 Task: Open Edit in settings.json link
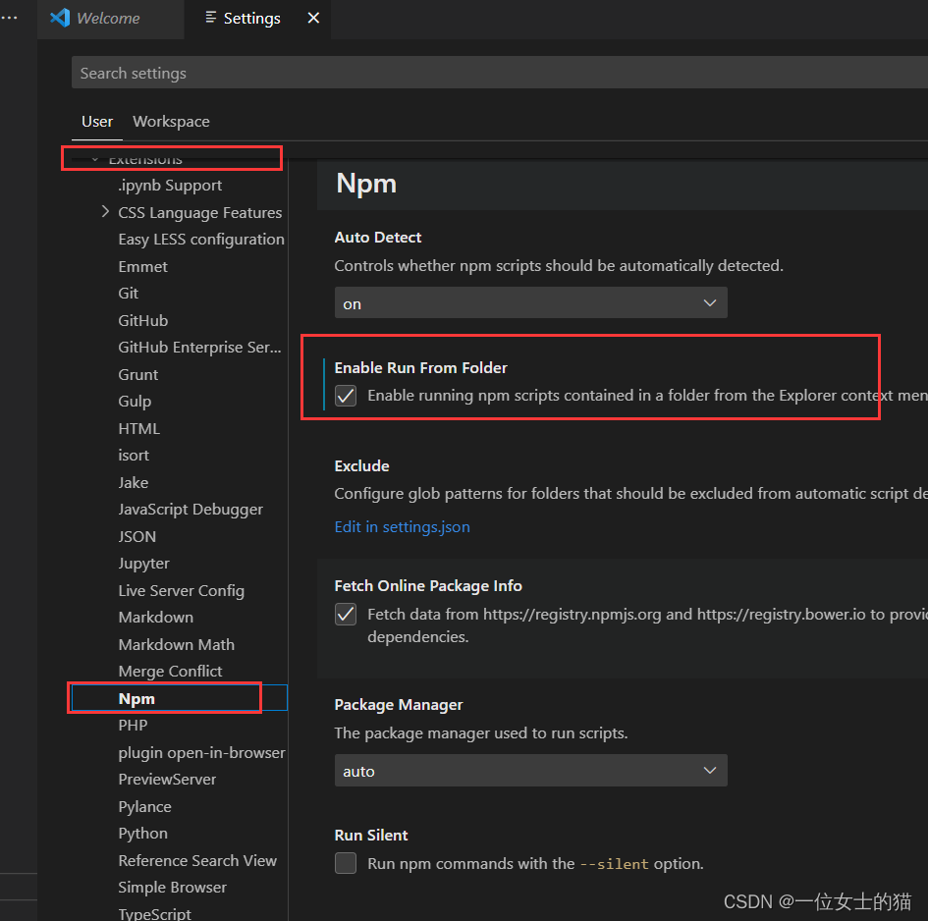403,527
